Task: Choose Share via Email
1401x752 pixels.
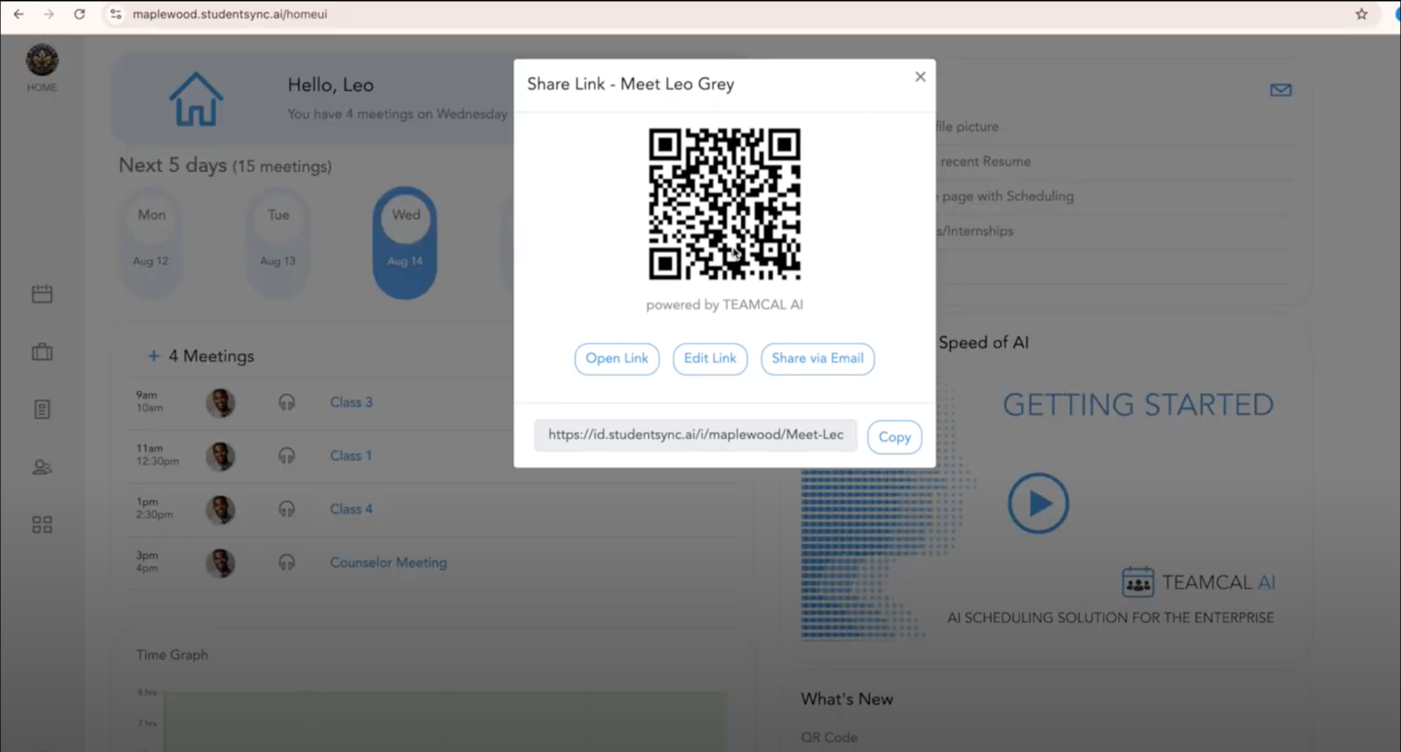Action: pos(817,358)
